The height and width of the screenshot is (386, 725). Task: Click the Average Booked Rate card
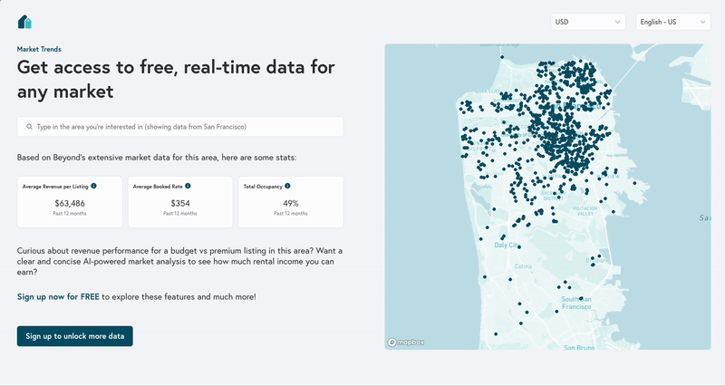pos(180,202)
